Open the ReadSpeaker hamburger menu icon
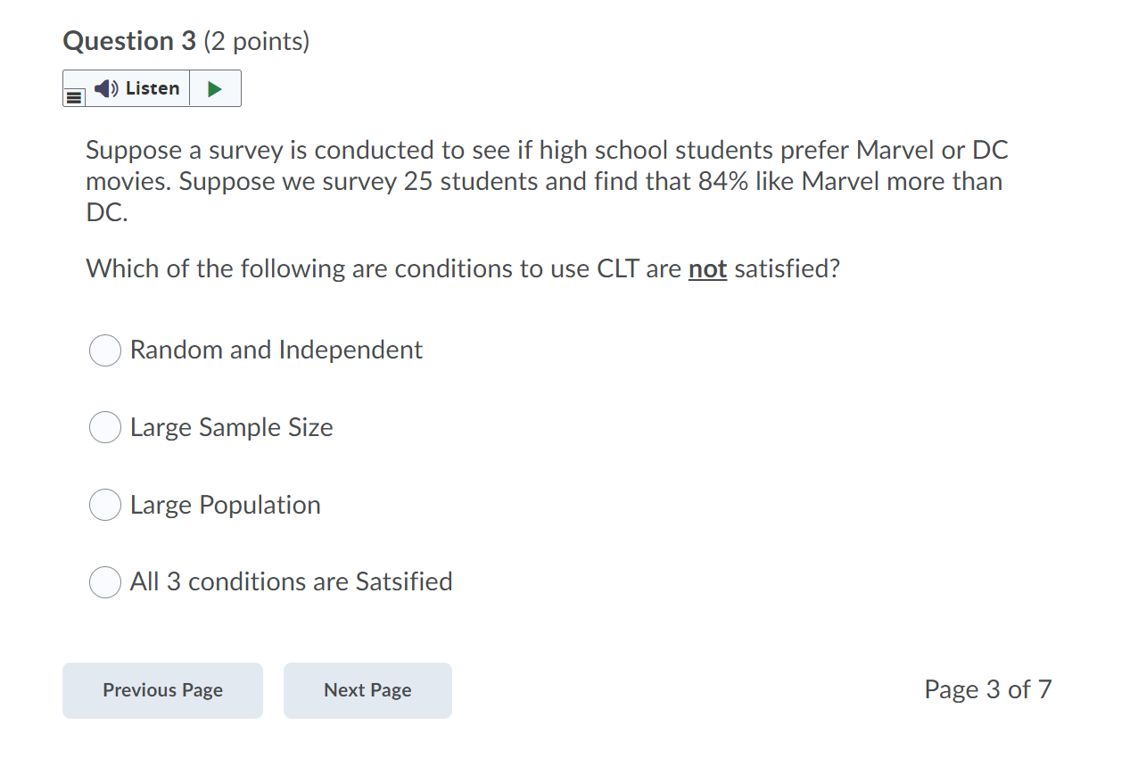 click(75, 95)
